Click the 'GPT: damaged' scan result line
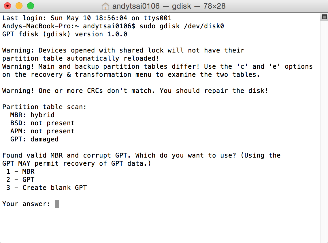Viewport: 328px width, 243px height. pyautogui.click(x=34, y=139)
